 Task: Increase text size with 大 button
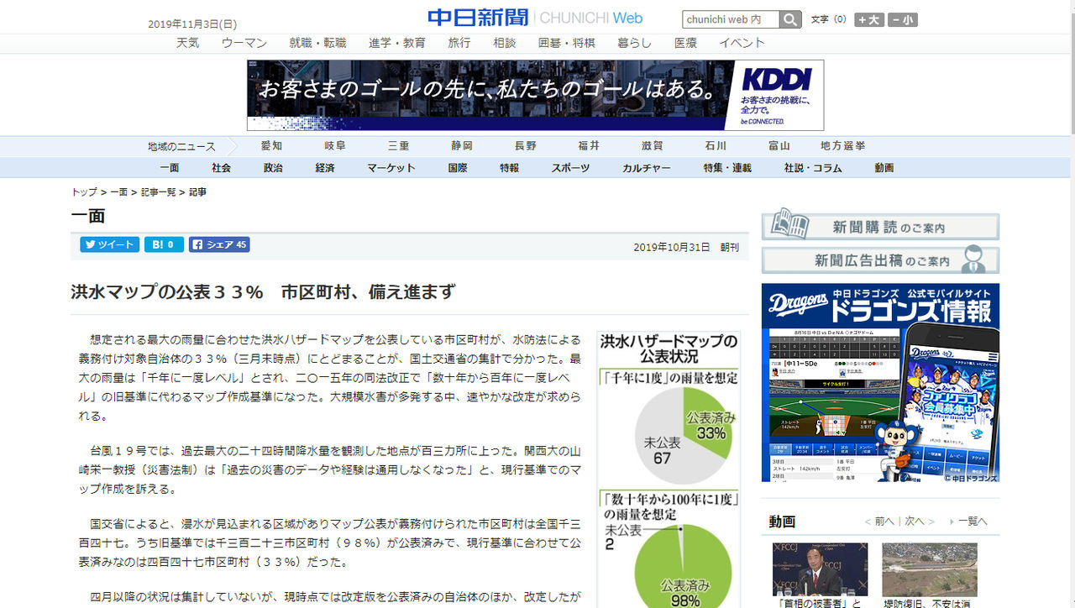869,20
